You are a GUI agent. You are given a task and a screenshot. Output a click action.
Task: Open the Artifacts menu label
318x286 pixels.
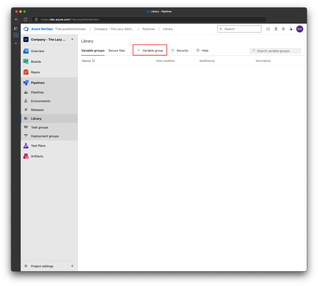point(37,156)
